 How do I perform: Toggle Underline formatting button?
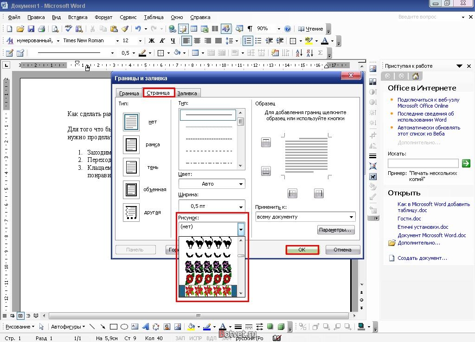click(x=173, y=40)
